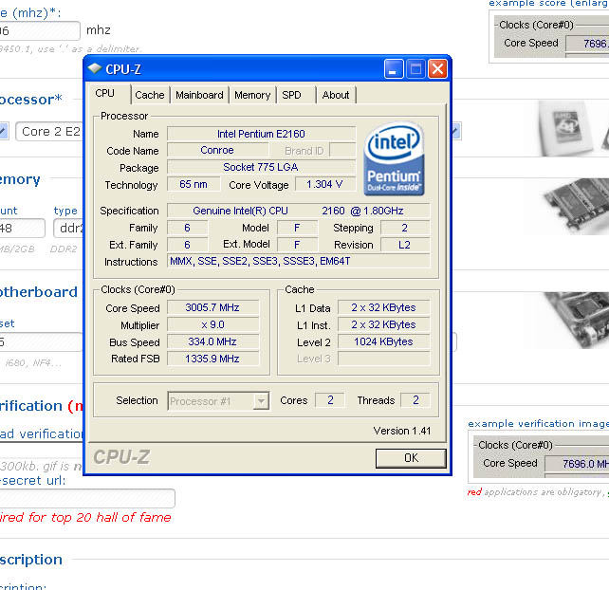
Task: Open the About tab
Action: 336,95
